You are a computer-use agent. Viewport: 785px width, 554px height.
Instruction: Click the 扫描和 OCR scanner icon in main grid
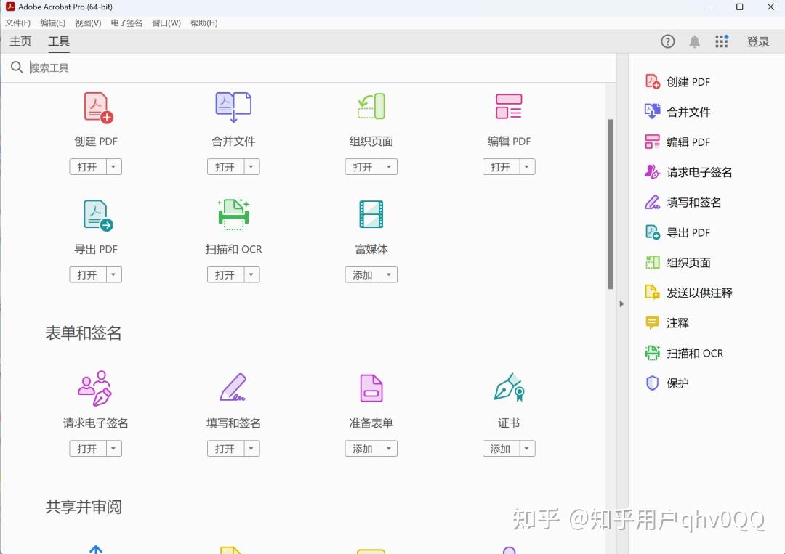coord(233,214)
